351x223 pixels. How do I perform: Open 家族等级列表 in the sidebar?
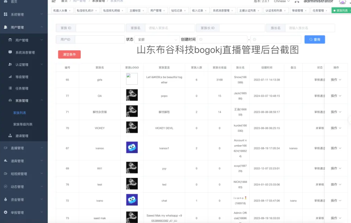tap(23, 124)
